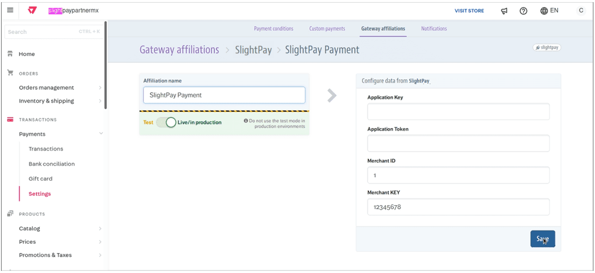
Task: Open Gift card in sidebar
Action: 41,179
